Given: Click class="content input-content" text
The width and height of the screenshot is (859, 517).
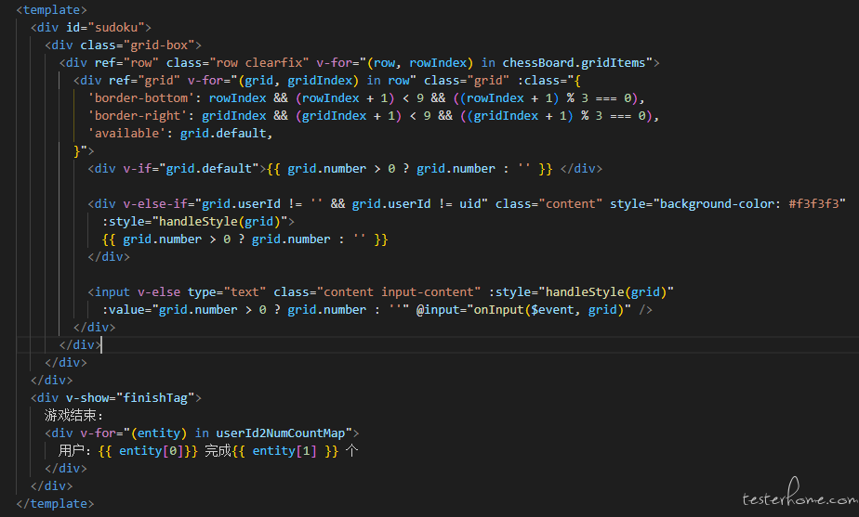Looking at the screenshot, I should (377, 291).
